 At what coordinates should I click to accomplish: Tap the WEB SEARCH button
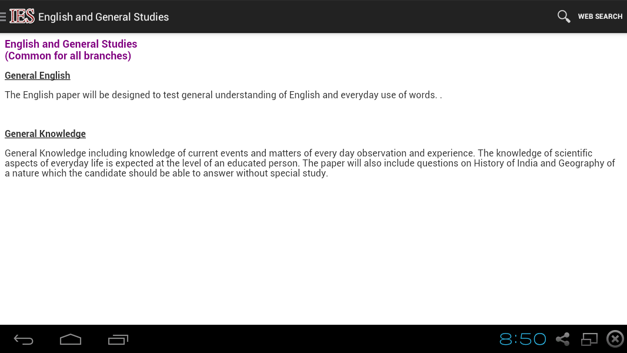point(600,16)
